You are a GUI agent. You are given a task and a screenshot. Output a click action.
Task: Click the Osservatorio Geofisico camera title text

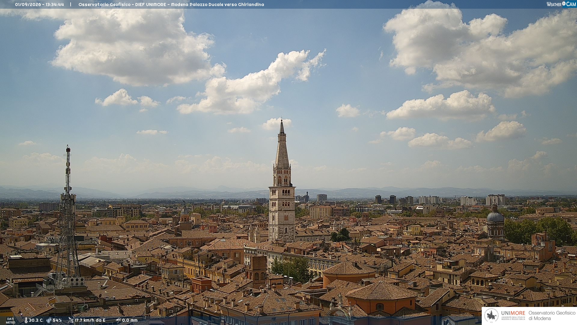click(171, 5)
